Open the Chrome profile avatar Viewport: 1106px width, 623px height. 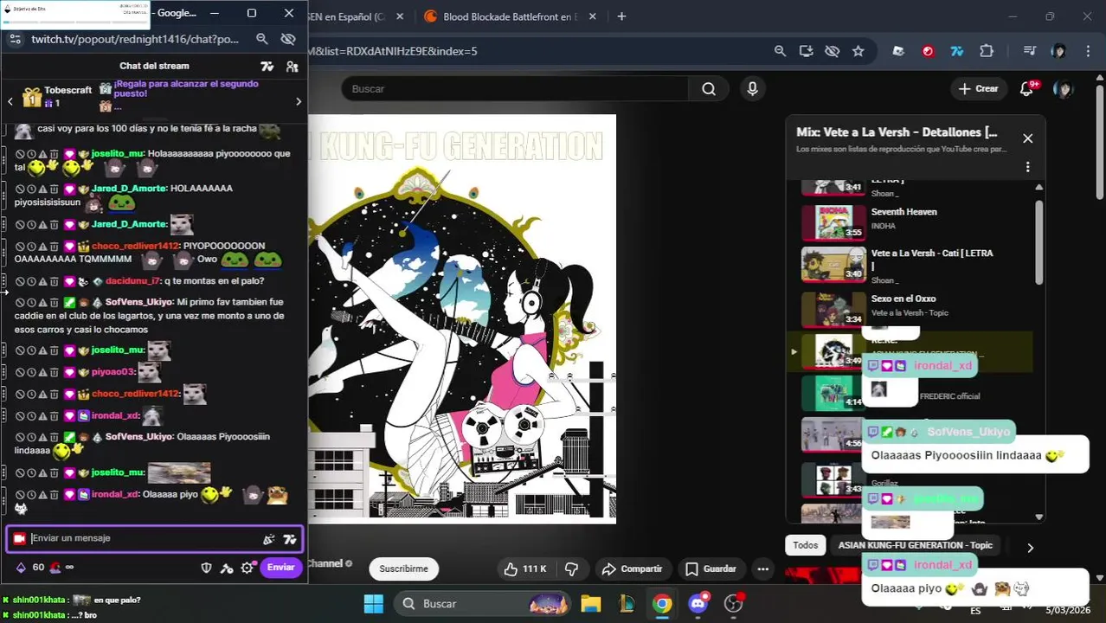pos(1058,51)
